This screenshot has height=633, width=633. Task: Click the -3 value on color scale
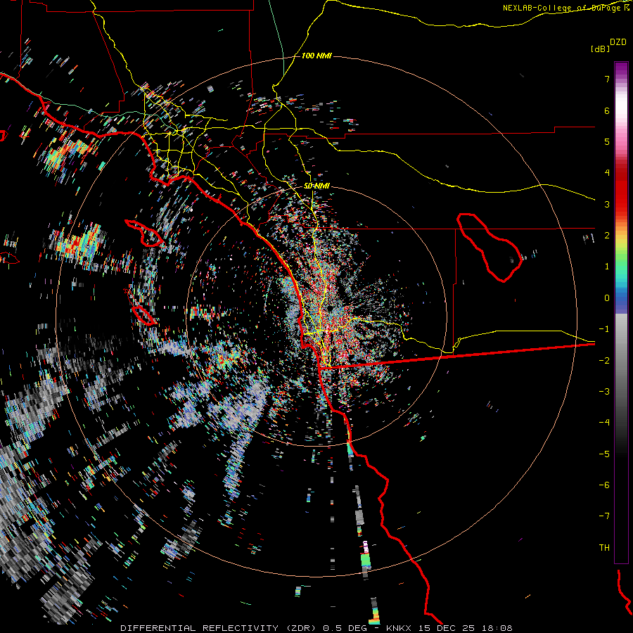(604, 392)
